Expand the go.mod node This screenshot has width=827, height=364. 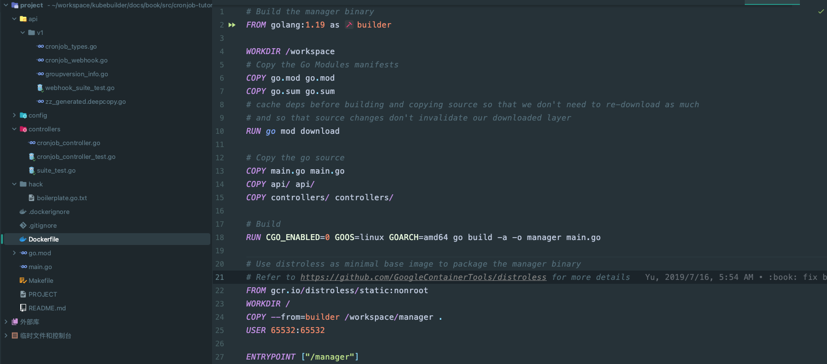point(14,253)
